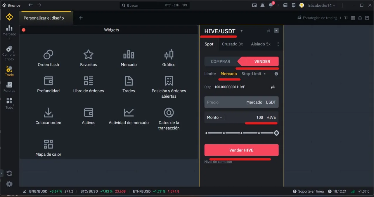Add the Actividad de mercado widget
Image resolution: width=374 pixels, height=197 pixels.
tap(129, 116)
